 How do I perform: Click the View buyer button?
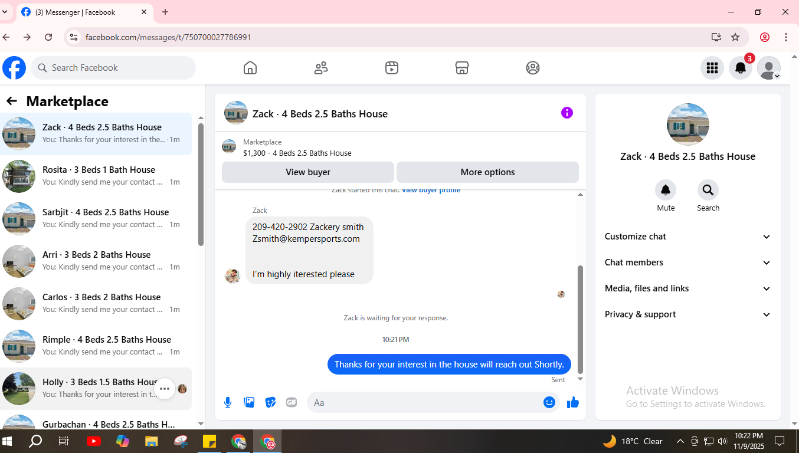(308, 172)
